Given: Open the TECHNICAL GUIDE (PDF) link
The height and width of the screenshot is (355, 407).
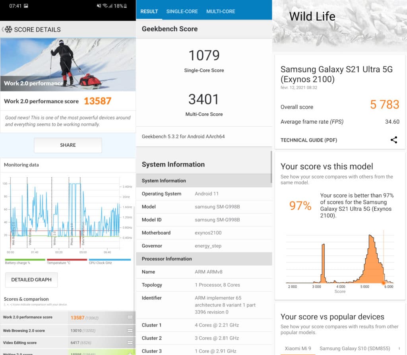Looking at the screenshot, I should click(x=309, y=140).
